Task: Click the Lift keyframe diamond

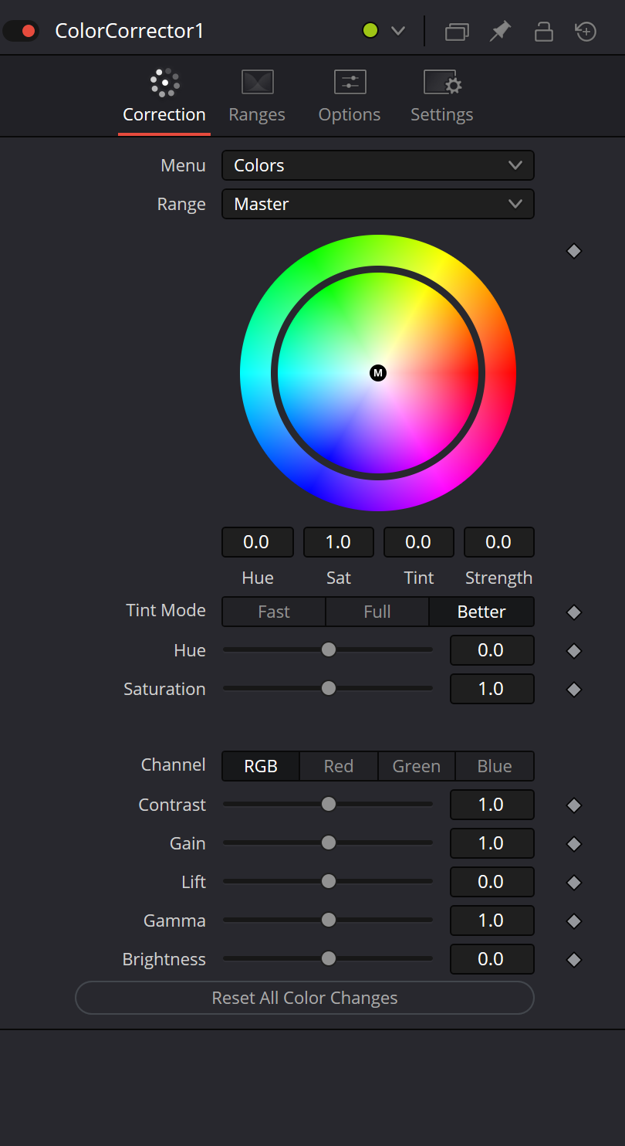Action: pos(573,883)
